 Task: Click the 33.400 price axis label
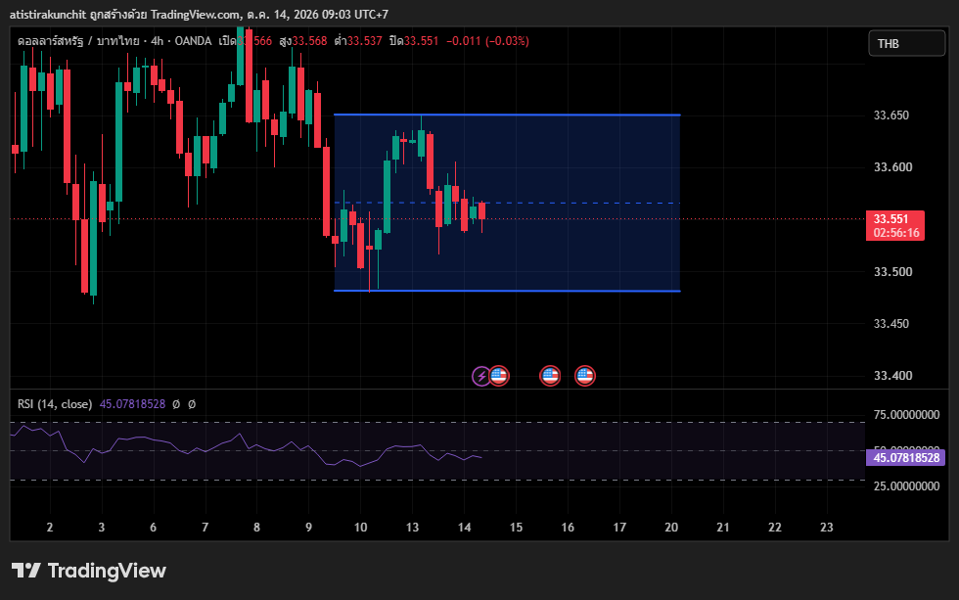pyautogui.click(x=892, y=376)
